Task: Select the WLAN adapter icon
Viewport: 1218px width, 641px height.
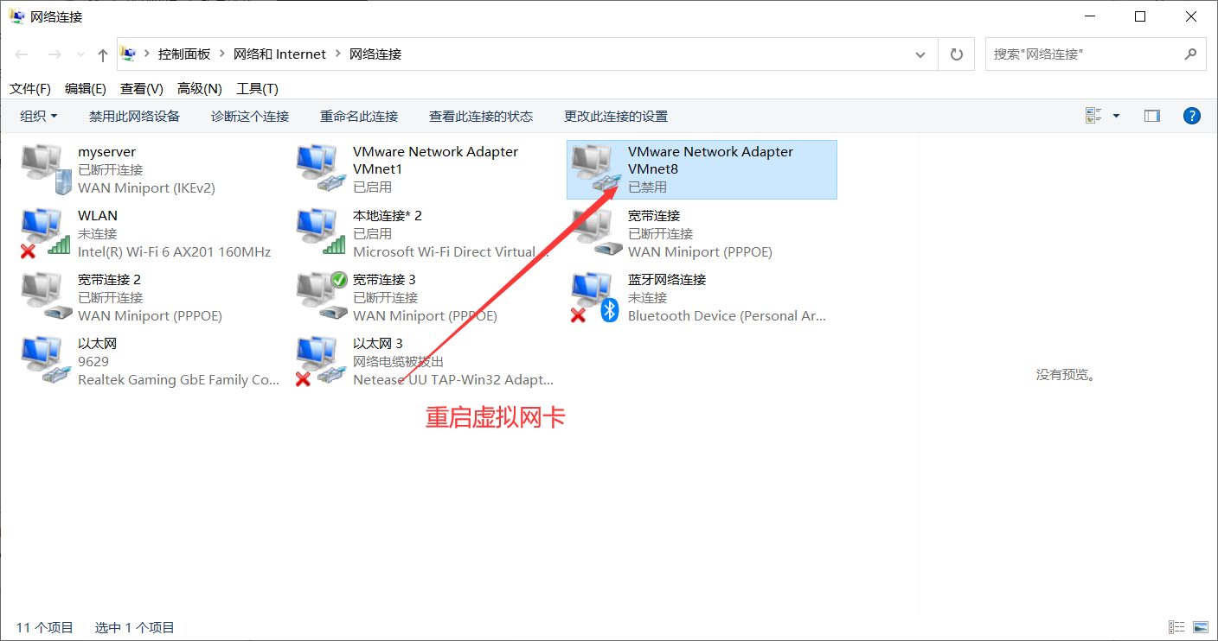Action: pyautogui.click(x=46, y=233)
